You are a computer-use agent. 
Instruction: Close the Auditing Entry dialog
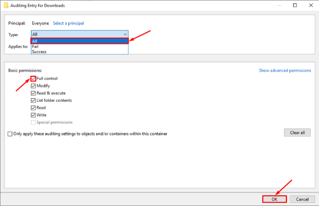311,5
